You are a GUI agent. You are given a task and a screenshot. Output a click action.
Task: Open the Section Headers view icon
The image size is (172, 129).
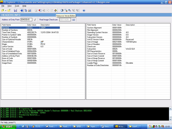(30, 11)
